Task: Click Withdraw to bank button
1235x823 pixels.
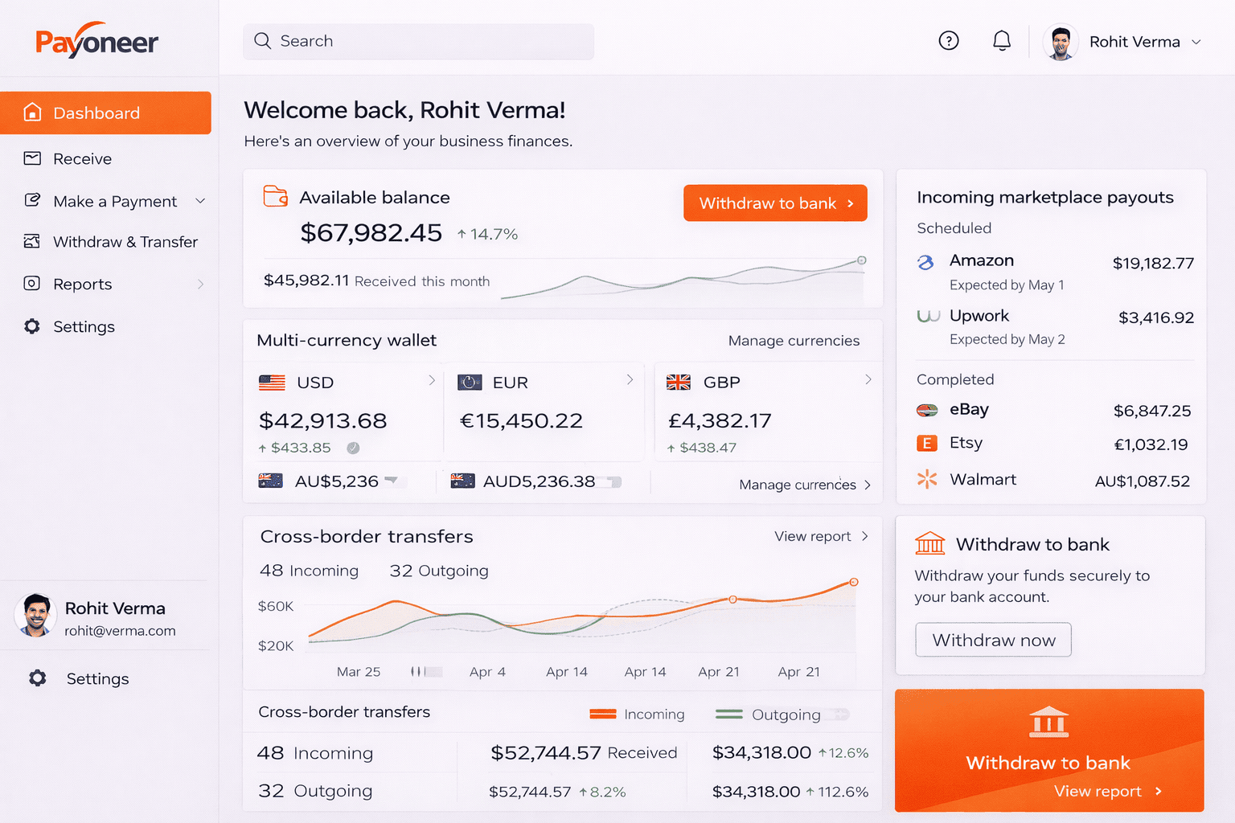Action: point(774,203)
